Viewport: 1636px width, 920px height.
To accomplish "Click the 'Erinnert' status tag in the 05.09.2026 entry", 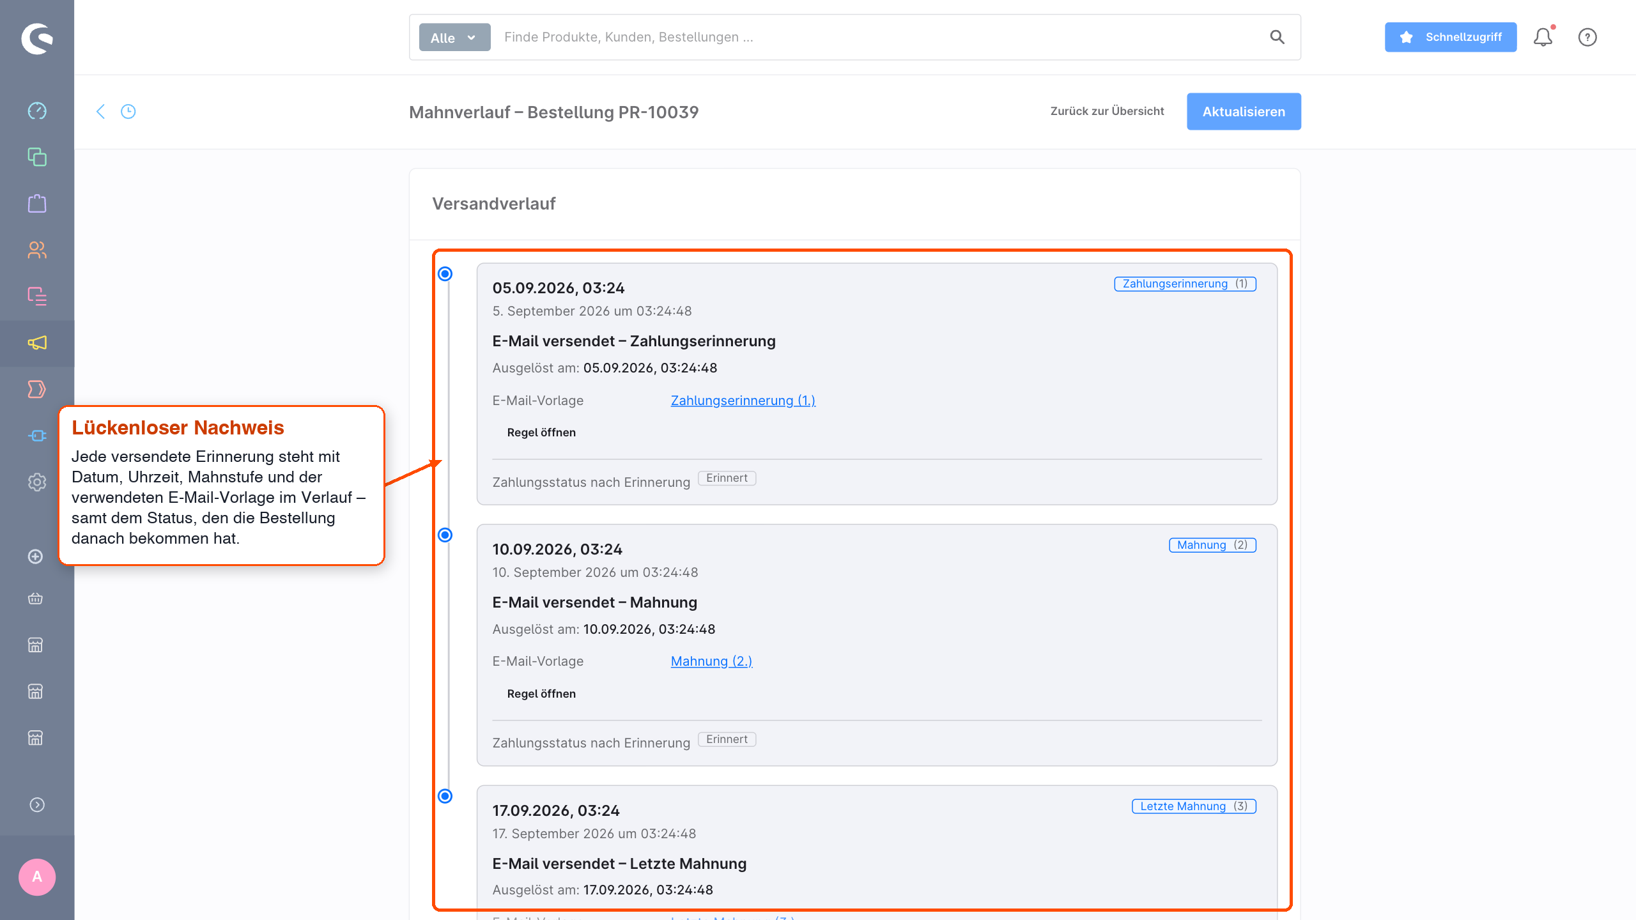I will (x=727, y=479).
